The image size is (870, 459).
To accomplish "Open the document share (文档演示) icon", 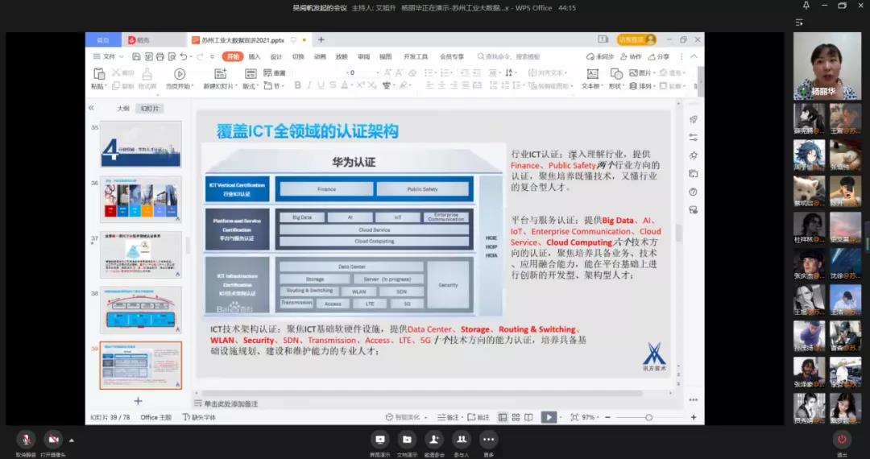I will pos(407,439).
